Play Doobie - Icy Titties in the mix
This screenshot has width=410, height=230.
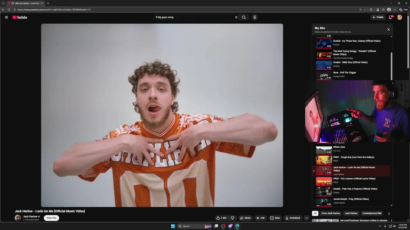[x=352, y=43]
